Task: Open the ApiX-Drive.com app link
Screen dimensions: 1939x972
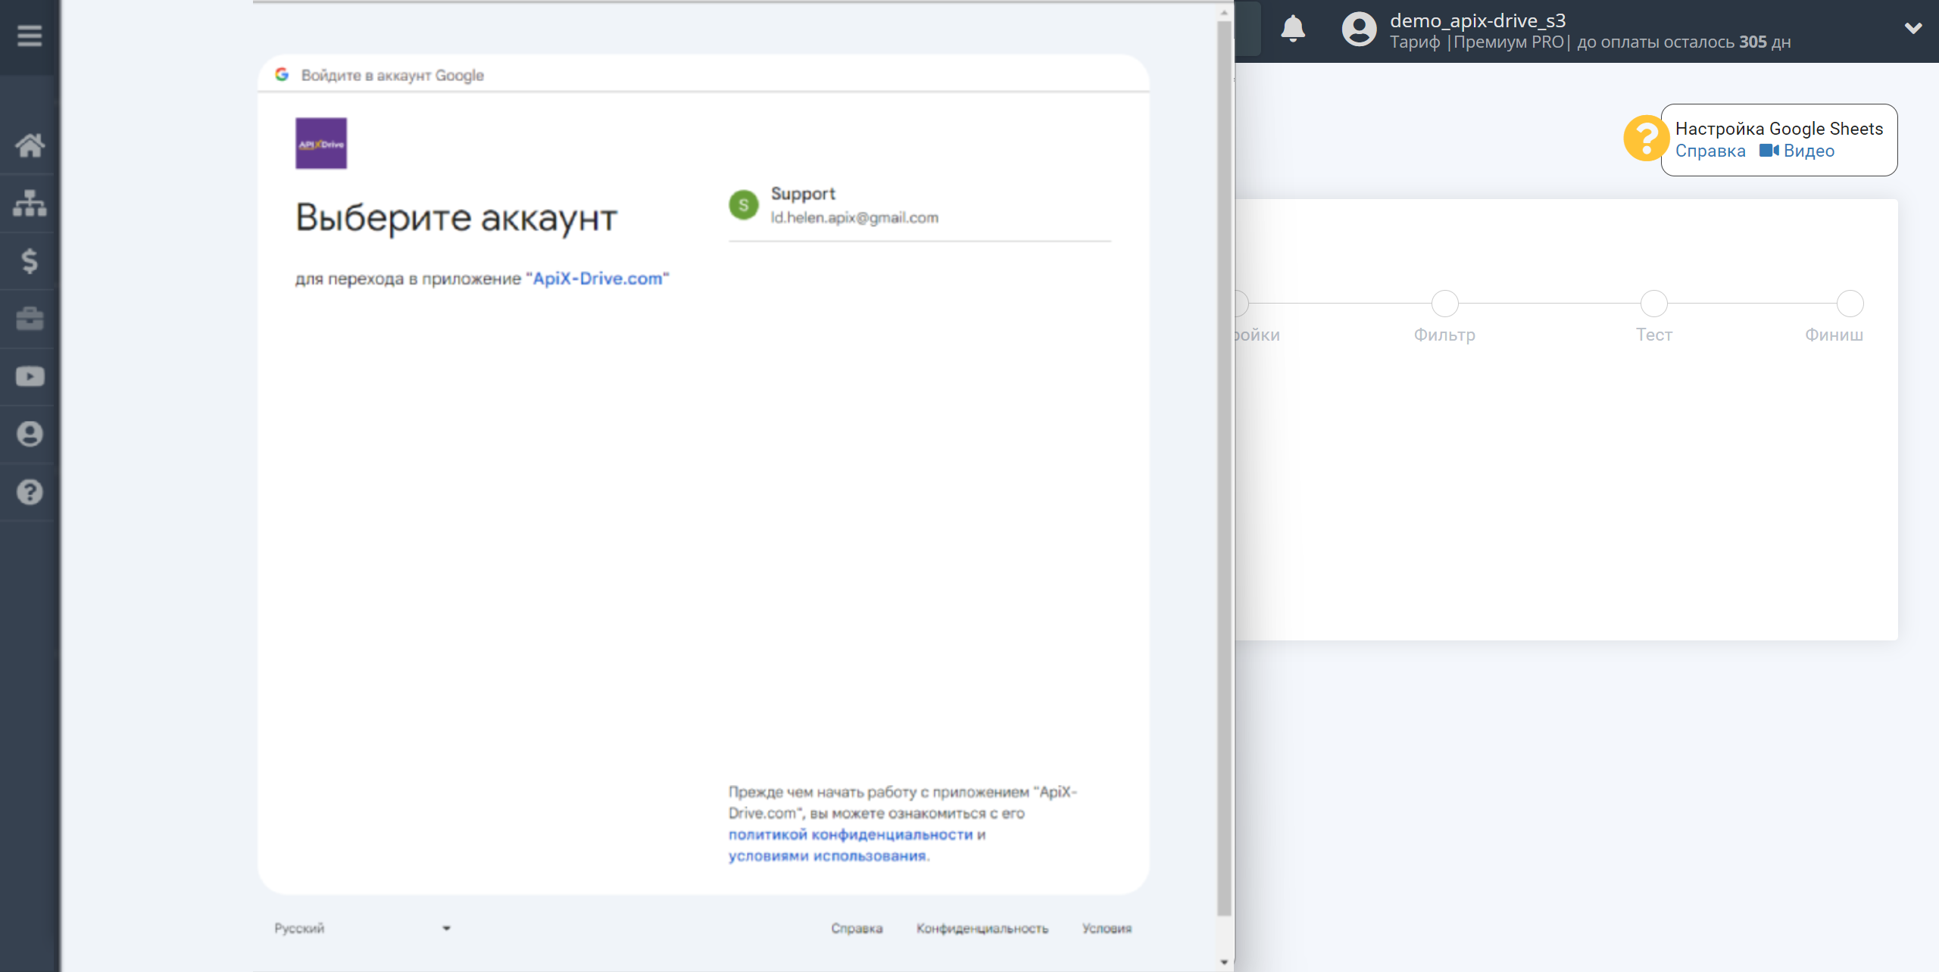Action: point(598,279)
